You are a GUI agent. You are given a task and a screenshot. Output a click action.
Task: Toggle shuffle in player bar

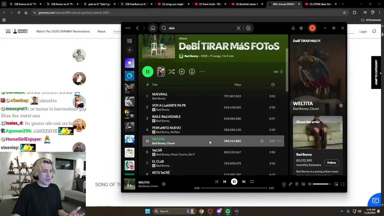[x=217, y=181]
